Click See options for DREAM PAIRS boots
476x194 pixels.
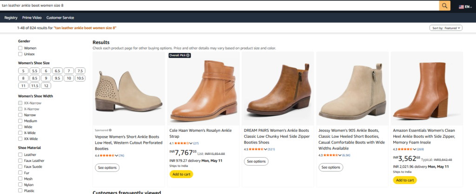[256, 161]
